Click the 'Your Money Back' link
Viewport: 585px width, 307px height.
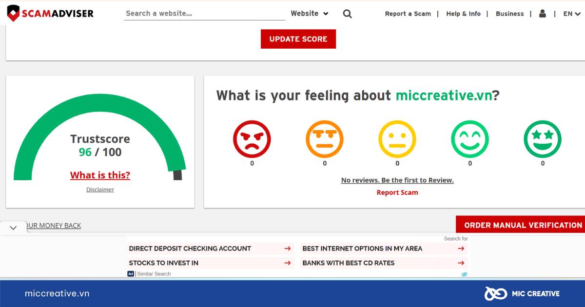click(x=54, y=226)
